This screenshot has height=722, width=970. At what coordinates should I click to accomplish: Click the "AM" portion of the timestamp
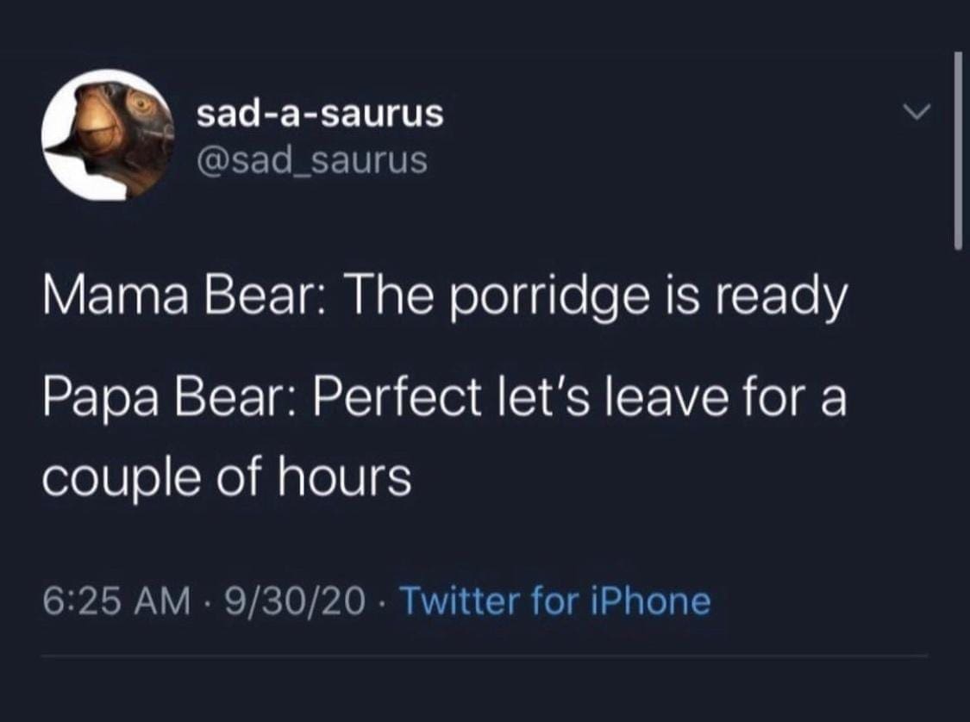[x=166, y=601]
